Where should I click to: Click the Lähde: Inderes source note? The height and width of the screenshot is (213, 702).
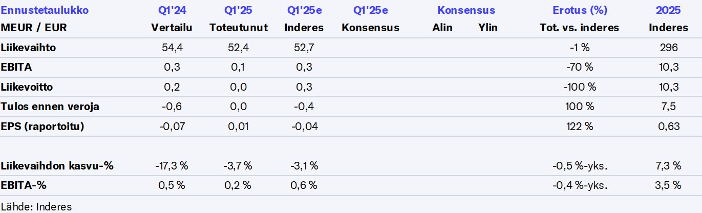[36, 207]
